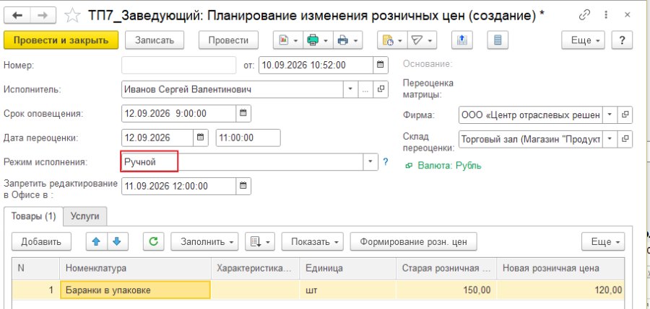Click the Провести button
This screenshot has height=309, width=650.
pos(228,40)
